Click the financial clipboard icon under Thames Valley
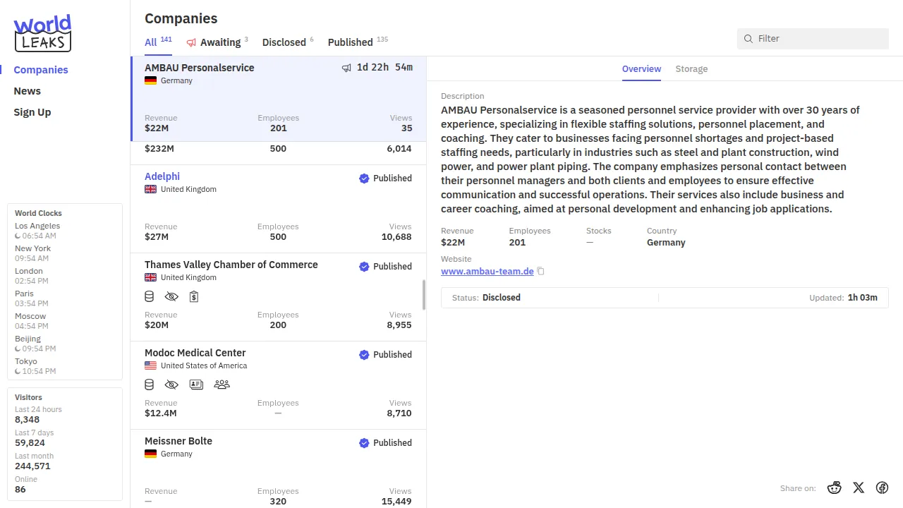903x508 pixels. (194, 296)
